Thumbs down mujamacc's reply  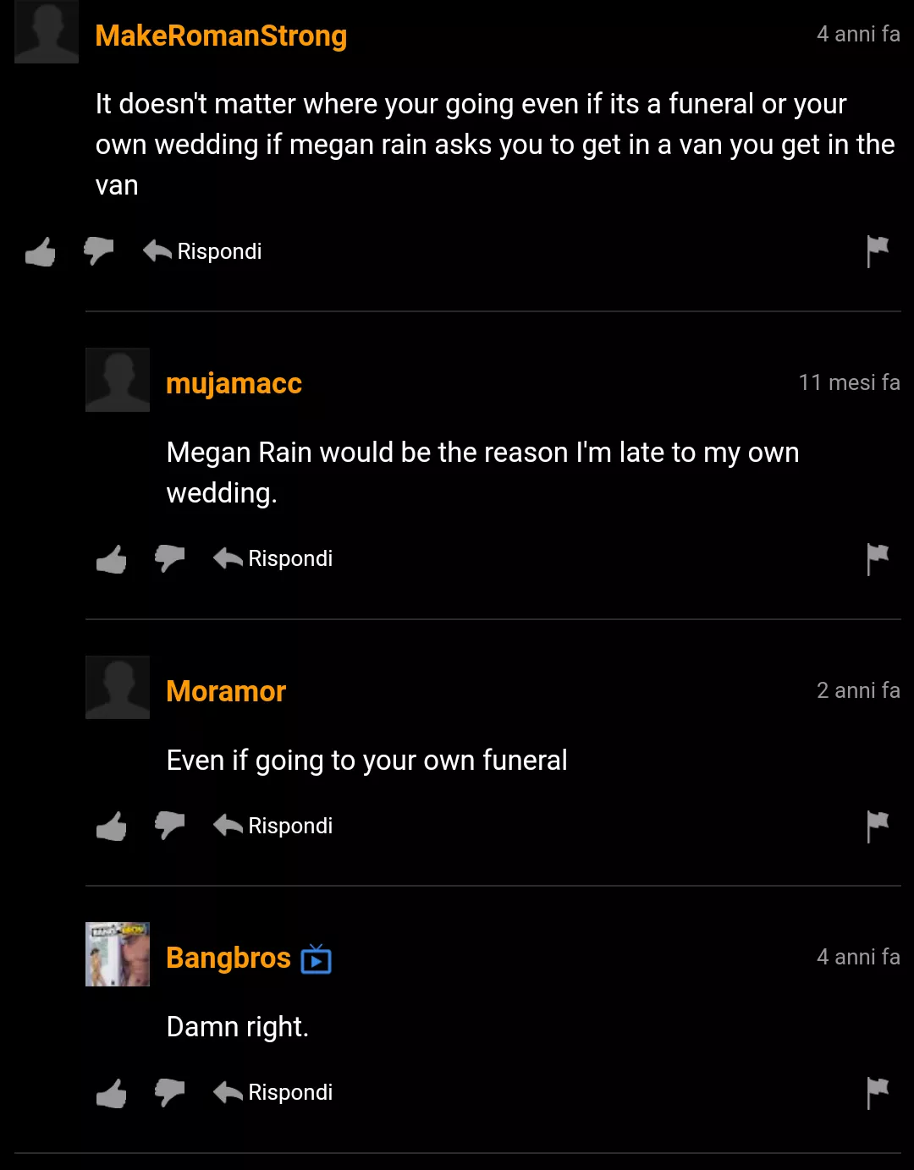170,558
